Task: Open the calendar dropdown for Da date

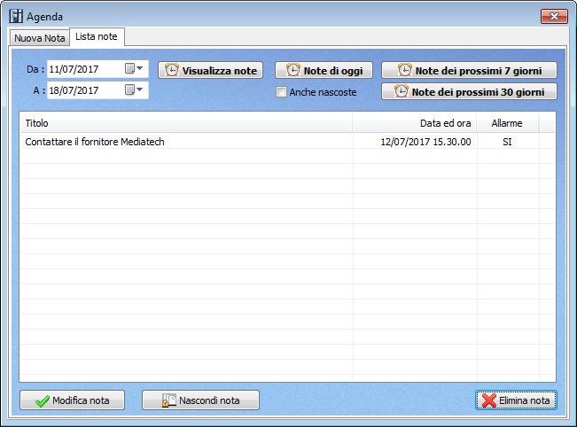Action: [135, 68]
